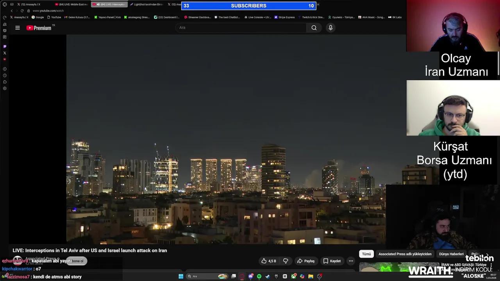The width and height of the screenshot is (500, 281).
Task: Open Steam from the taskbar
Action: (268, 276)
